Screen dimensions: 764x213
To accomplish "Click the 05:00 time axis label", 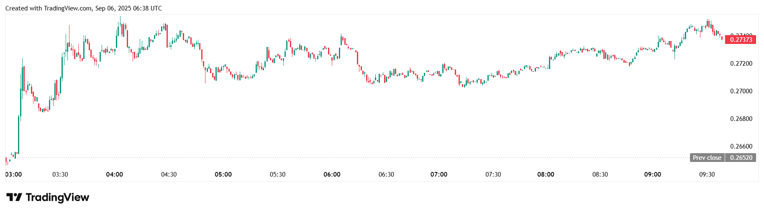I will (223, 175).
